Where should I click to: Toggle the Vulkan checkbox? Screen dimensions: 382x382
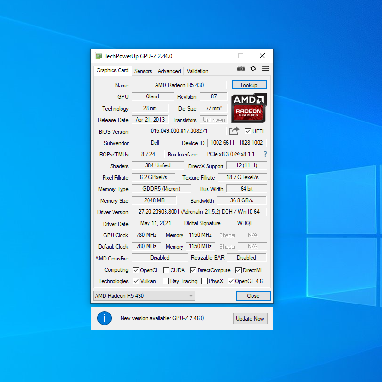click(136, 281)
